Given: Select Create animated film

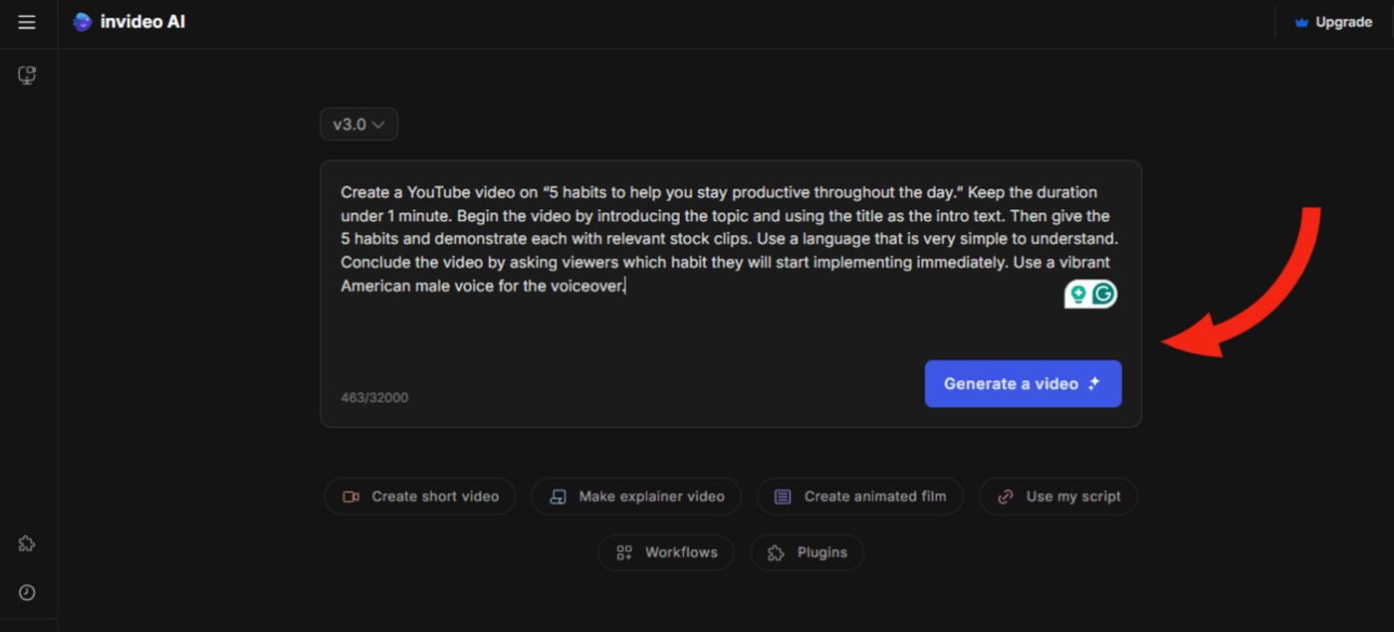Looking at the screenshot, I should pos(860,496).
